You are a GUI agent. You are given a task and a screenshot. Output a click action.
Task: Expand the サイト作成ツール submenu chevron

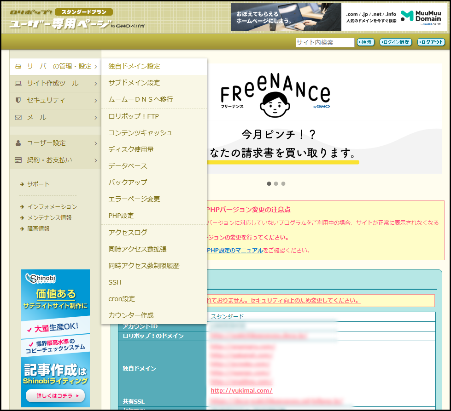[95, 84]
